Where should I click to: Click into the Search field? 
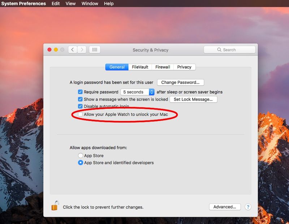[x=230, y=50]
